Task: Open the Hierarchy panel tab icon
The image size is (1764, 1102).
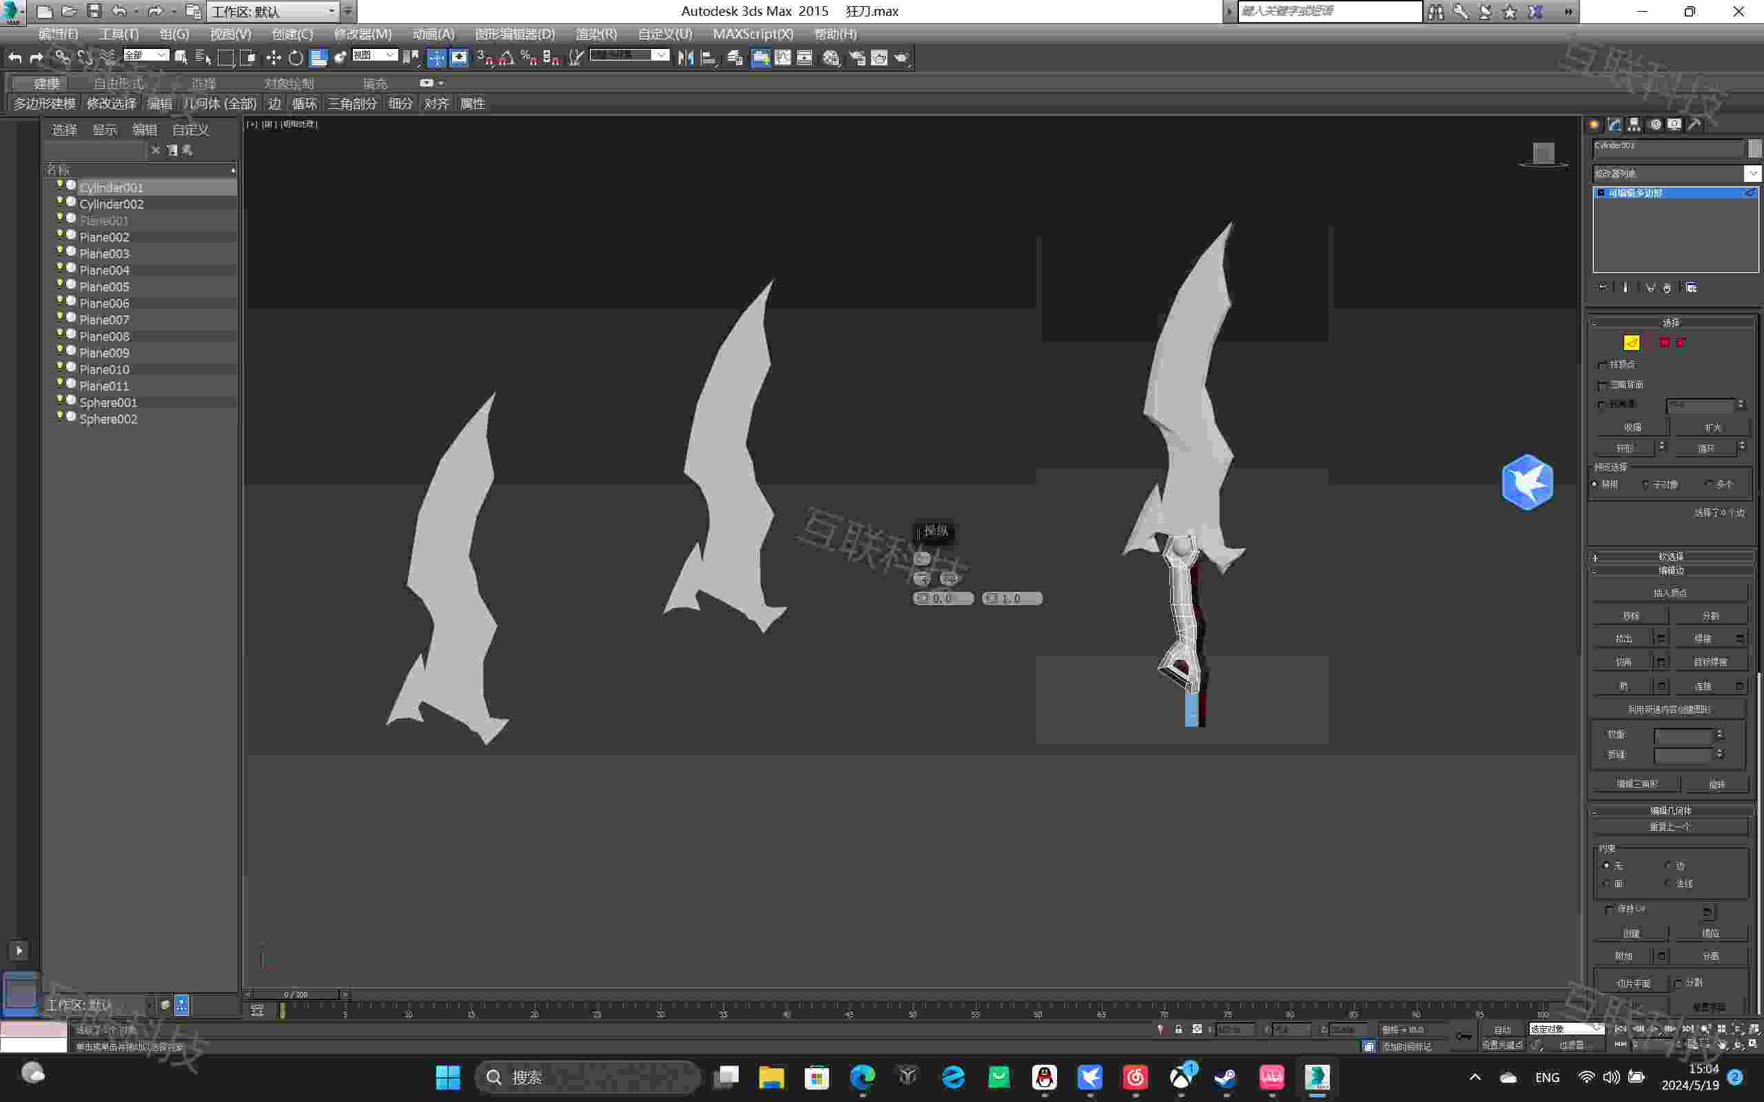Action: [1634, 125]
